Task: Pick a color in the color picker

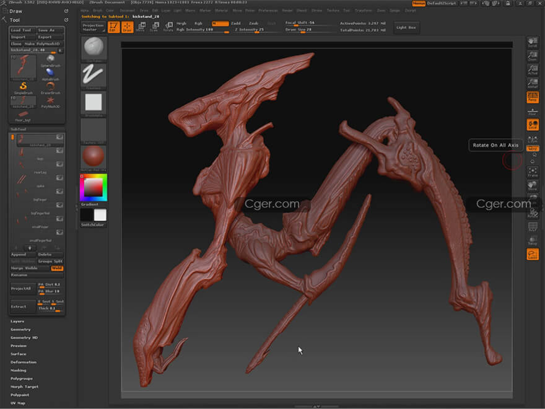Action: coord(94,187)
